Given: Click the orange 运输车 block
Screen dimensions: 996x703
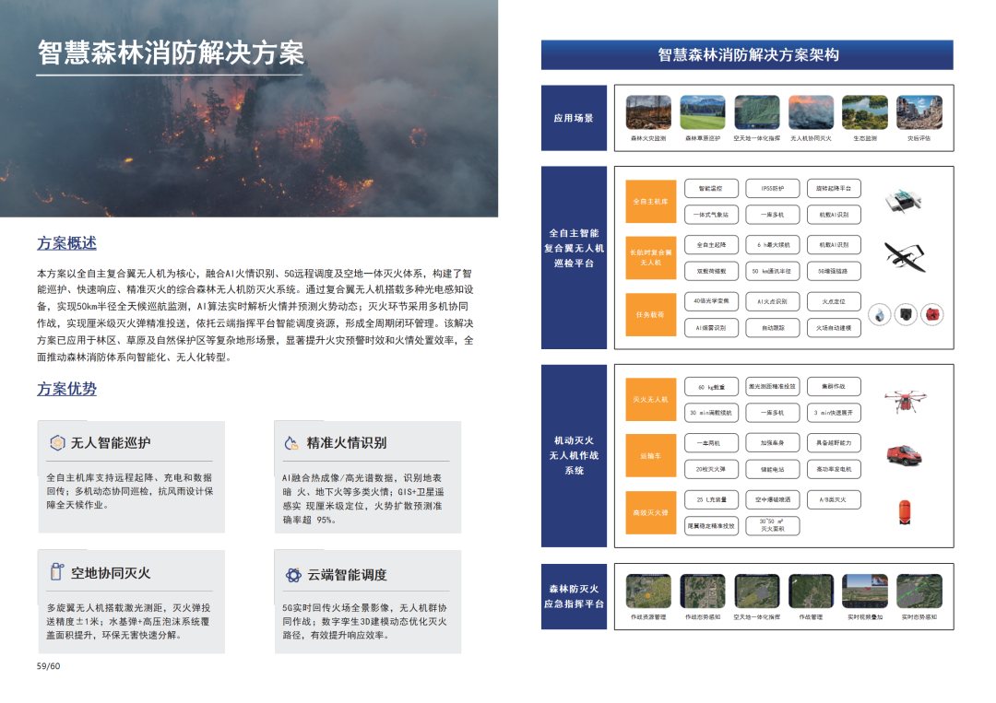Looking at the screenshot, I should tap(651, 456).
